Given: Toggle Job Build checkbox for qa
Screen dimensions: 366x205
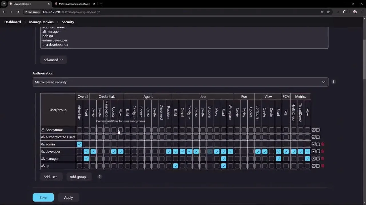Looking at the screenshot, I should 176,166.
